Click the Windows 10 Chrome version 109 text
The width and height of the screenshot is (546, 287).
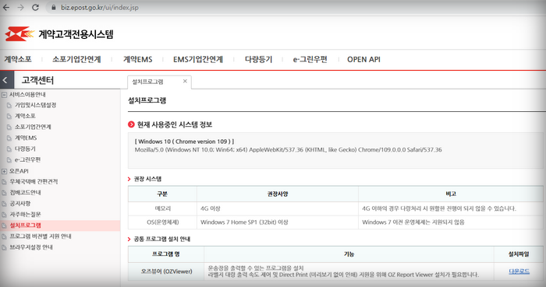click(x=184, y=142)
